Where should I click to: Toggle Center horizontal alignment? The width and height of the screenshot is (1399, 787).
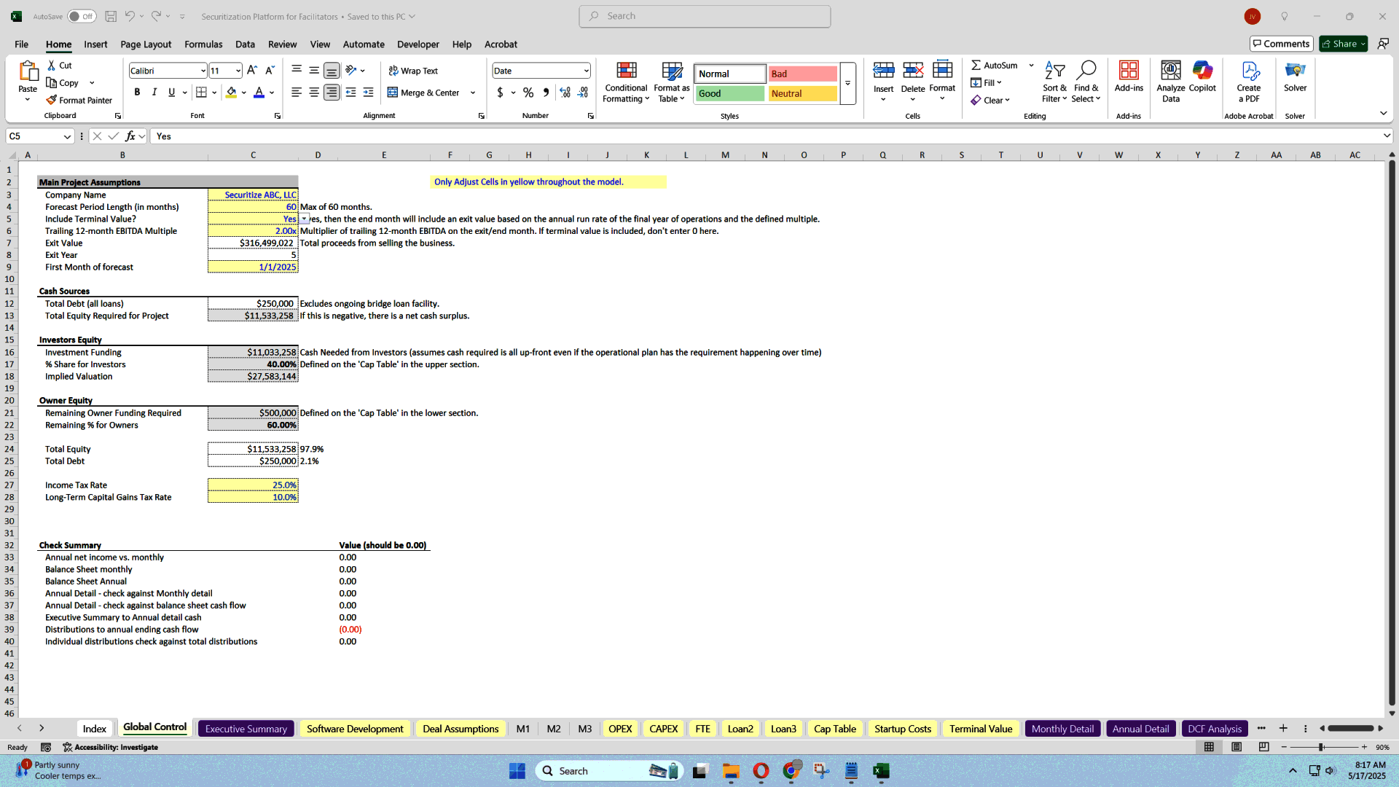(x=314, y=93)
